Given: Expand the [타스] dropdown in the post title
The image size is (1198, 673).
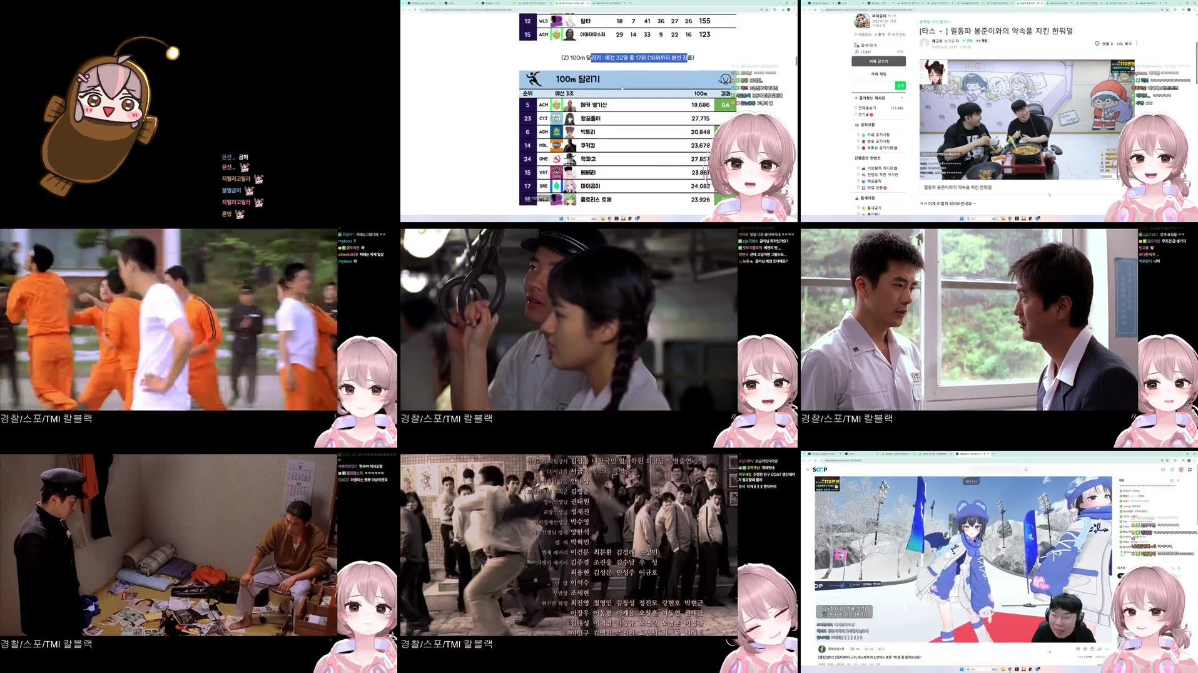Looking at the screenshot, I should pyautogui.click(x=940, y=31).
